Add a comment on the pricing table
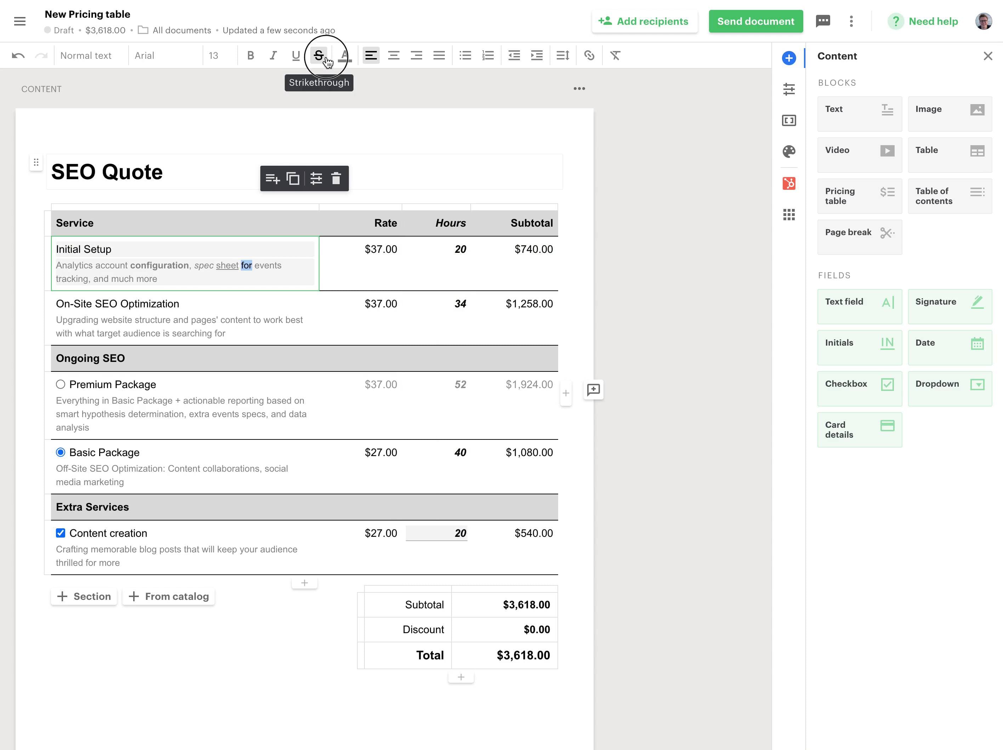The width and height of the screenshot is (1003, 750). click(593, 390)
